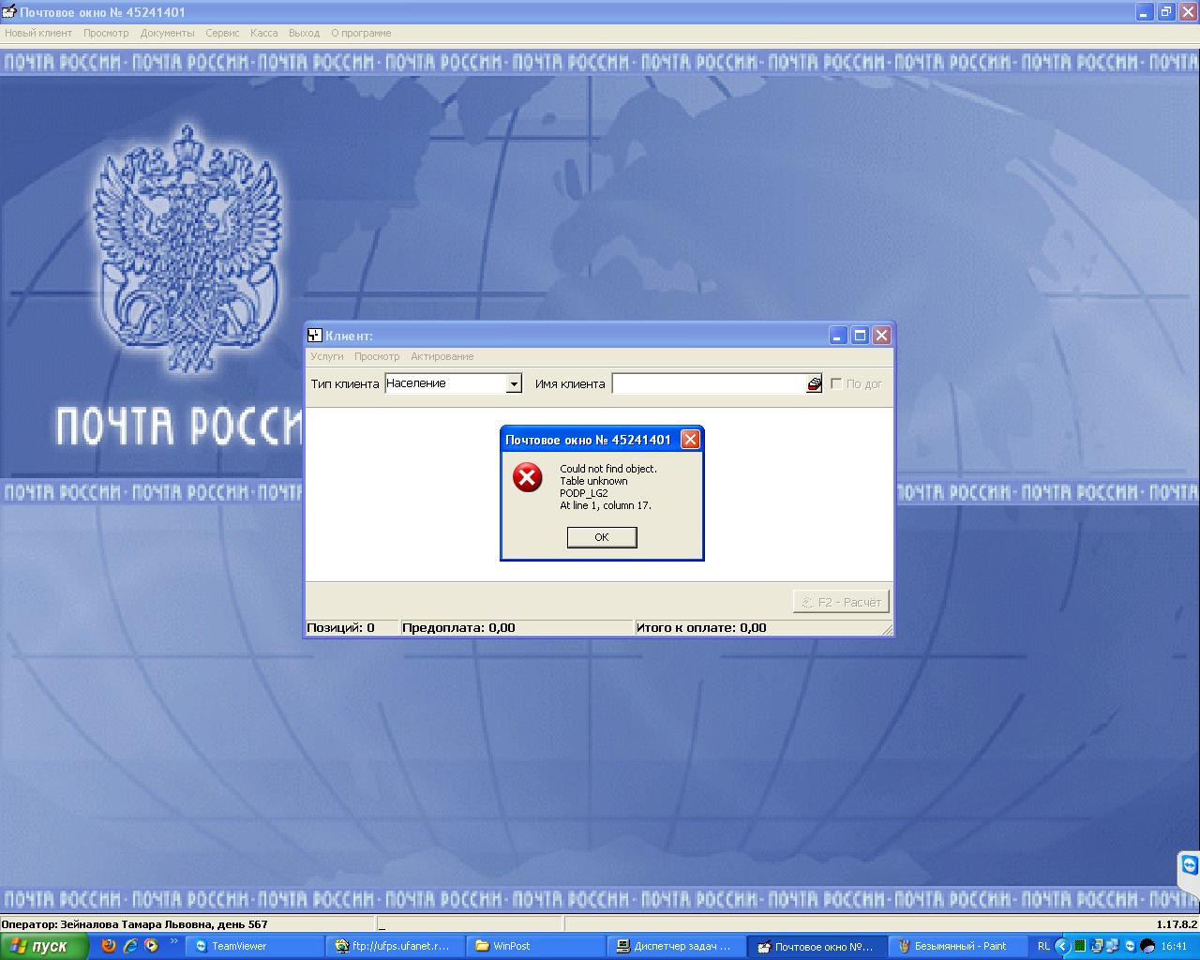The image size is (1200, 960).
Task: Open the Документы menu
Action: [168, 33]
